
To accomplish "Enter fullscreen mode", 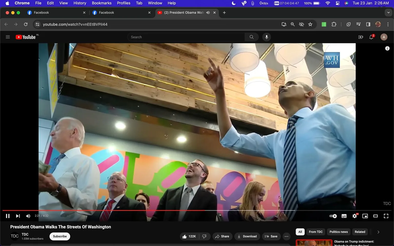I will pos(386,216).
